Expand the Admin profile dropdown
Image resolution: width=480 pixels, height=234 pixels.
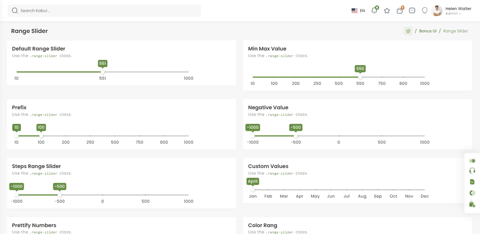coord(453,14)
